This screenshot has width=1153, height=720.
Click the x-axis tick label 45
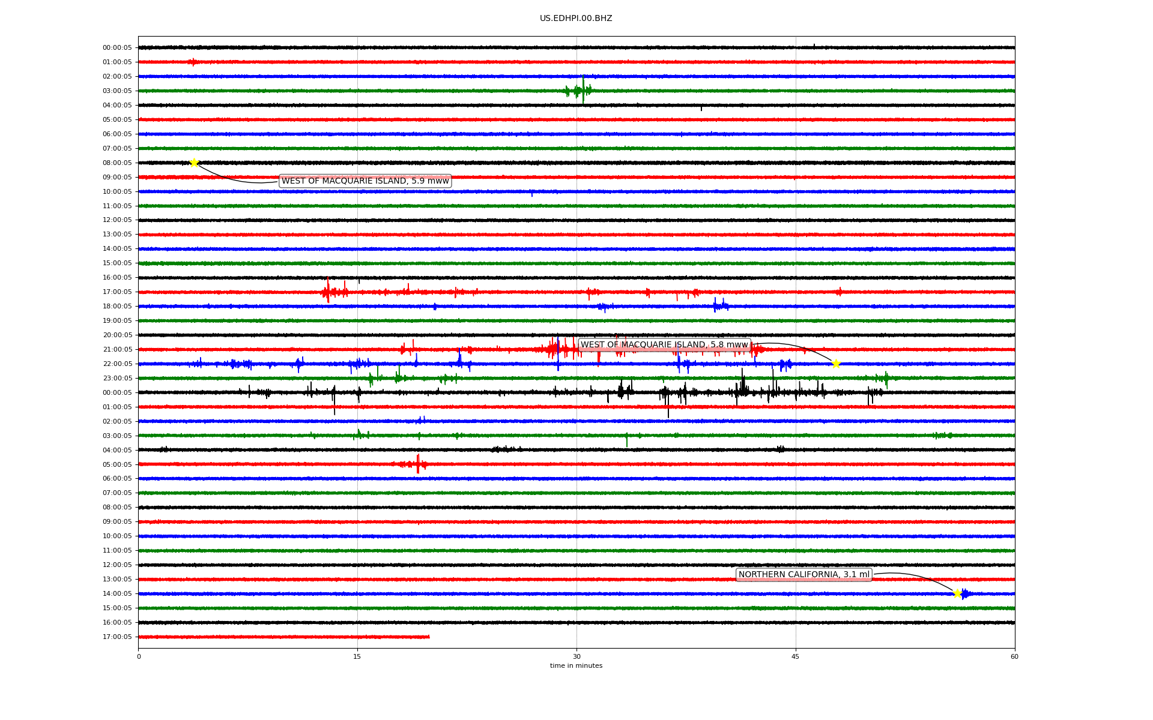click(x=796, y=656)
